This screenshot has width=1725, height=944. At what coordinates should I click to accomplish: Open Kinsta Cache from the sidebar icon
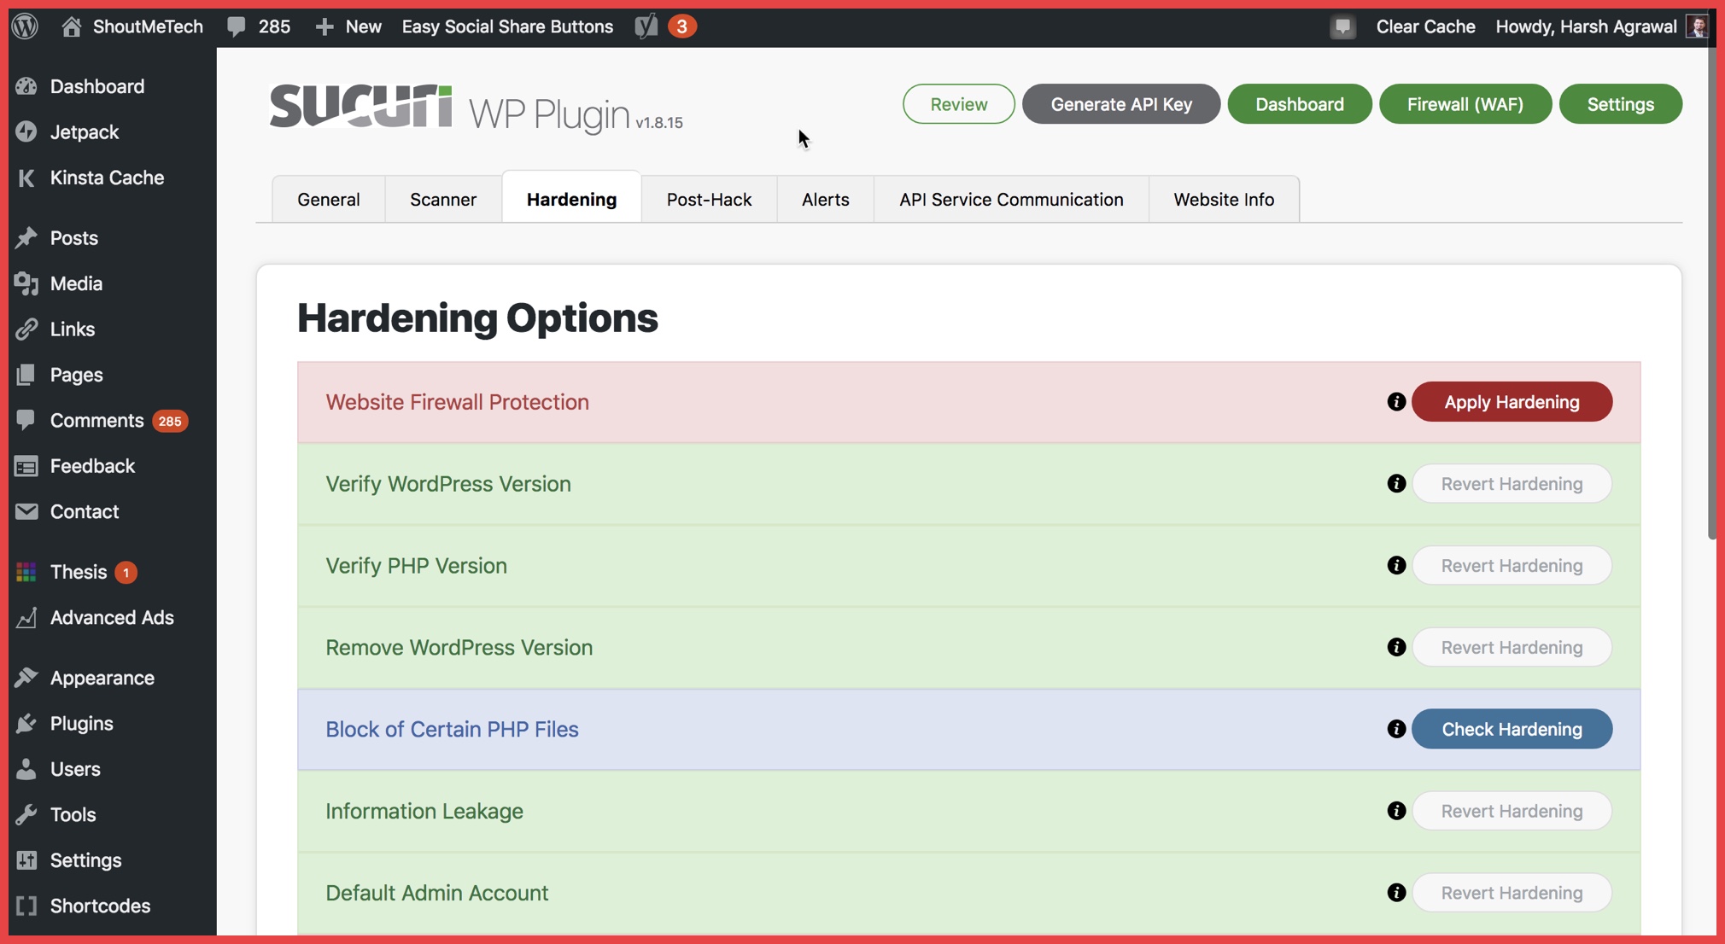coord(26,178)
